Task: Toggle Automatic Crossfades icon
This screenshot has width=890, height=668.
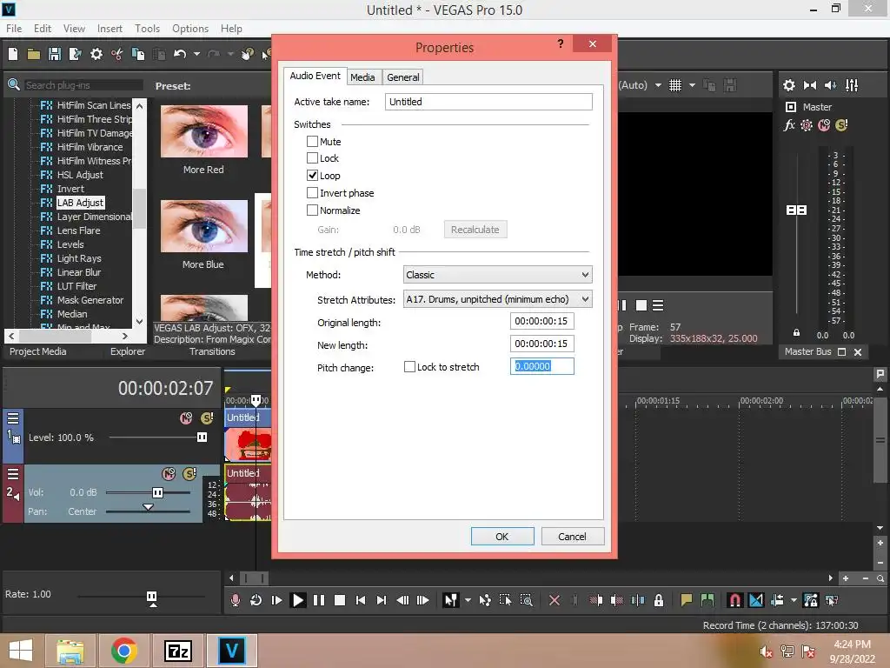Action: [x=756, y=600]
